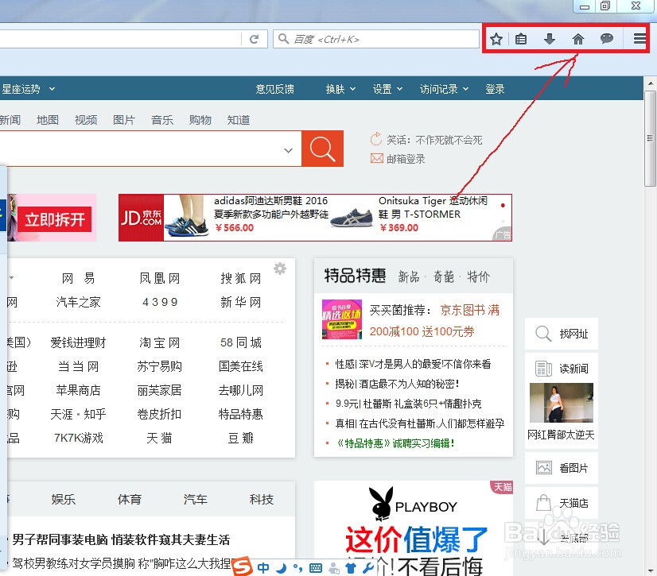Click the 读新闻 newspaper icon
657x576 pixels.
point(543,369)
